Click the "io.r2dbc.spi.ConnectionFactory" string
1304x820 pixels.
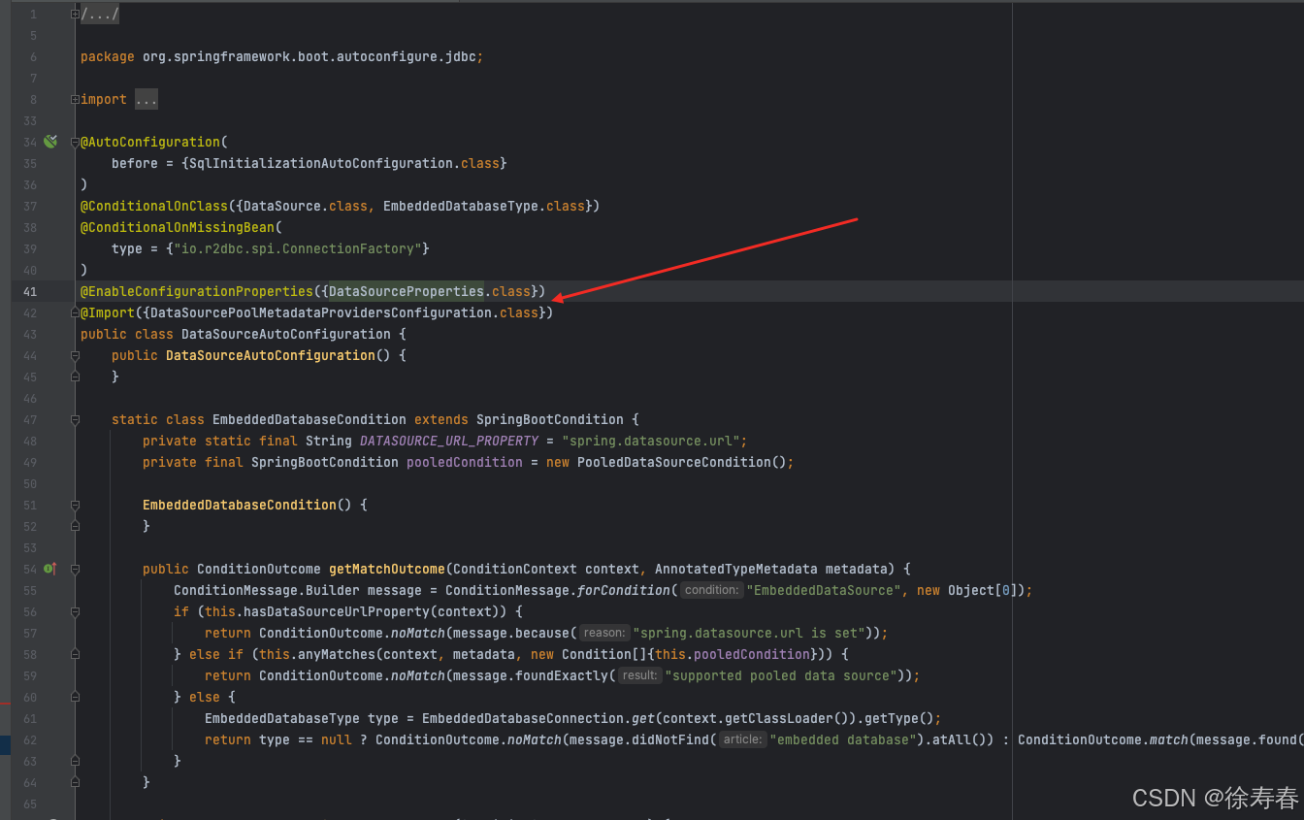point(298,248)
